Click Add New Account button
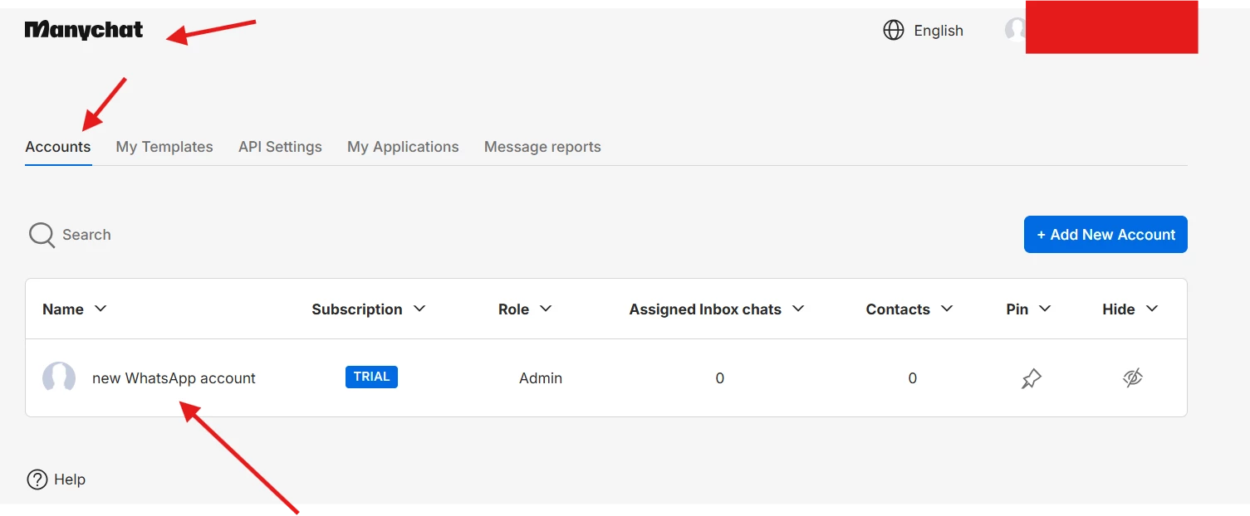Image resolution: width=1250 pixels, height=516 pixels. pyautogui.click(x=1105, y=235)
